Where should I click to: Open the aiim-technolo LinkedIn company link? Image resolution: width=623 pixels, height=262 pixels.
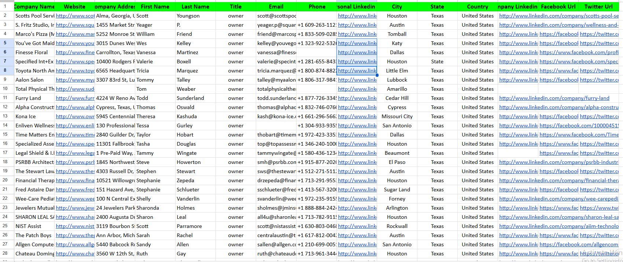[559, 226]
